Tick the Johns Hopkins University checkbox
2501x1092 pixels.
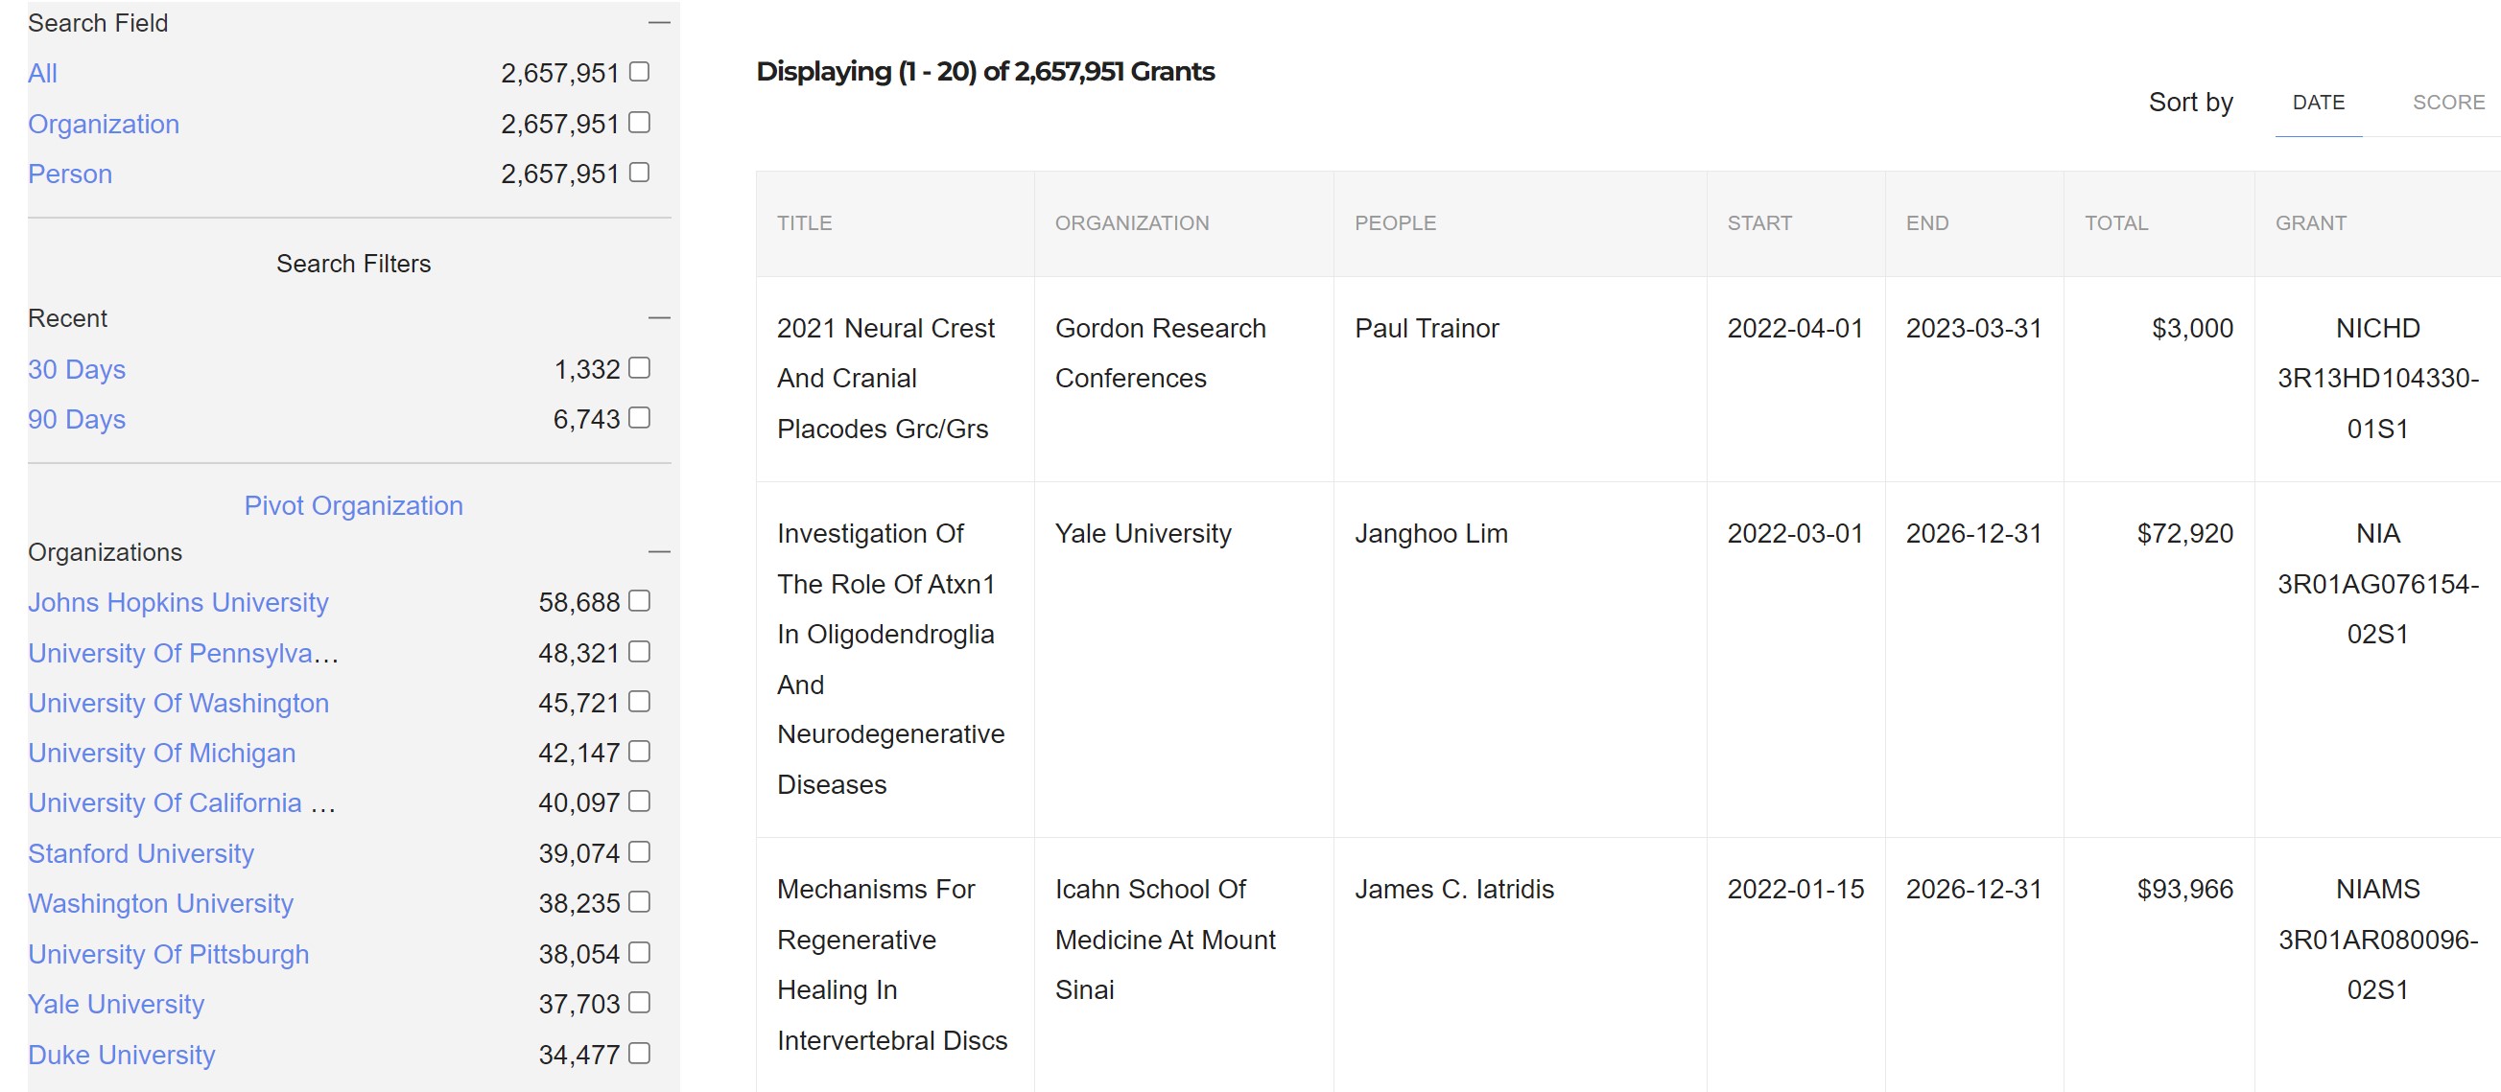point(639,601)
